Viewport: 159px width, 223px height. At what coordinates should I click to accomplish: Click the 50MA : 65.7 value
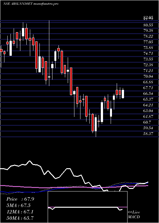(x=20, y=218)
